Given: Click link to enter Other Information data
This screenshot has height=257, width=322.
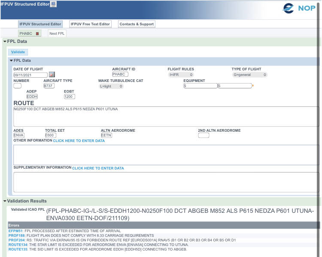Looking at the screenshot, I should click(x=79, y=141).
